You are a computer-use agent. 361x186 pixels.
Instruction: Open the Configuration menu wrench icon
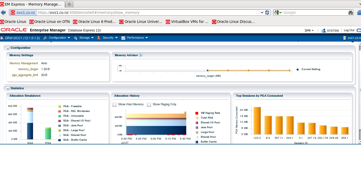[x=45, y=38]
